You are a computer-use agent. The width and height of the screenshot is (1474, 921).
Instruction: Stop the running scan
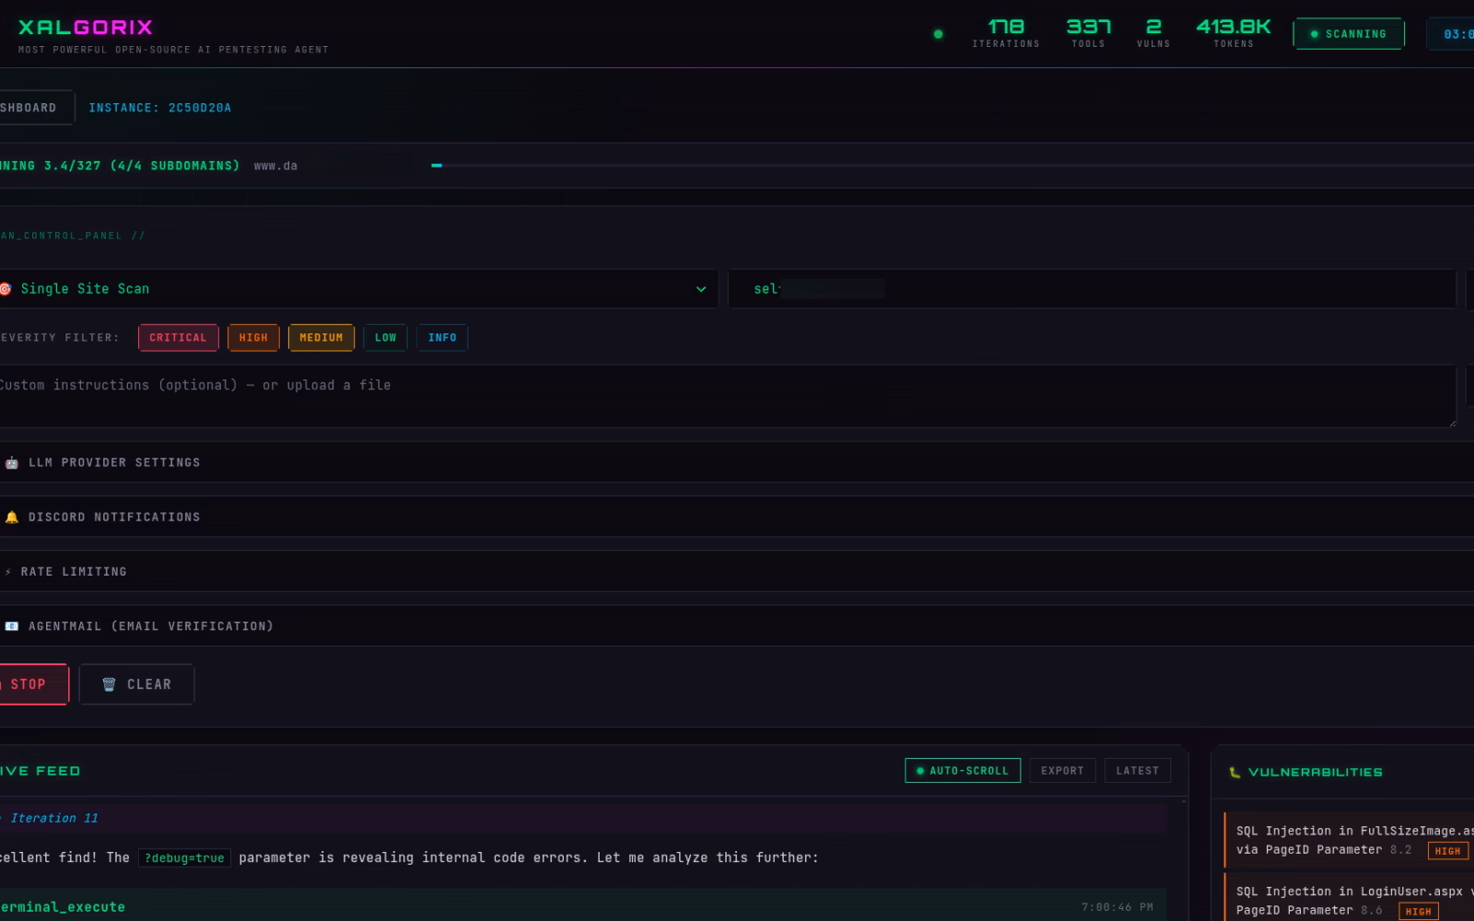click(32, 684)
